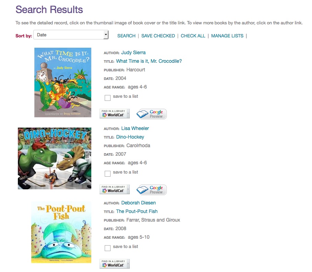
Task: View more books by Judy Sierra
Action: point(133,52)
